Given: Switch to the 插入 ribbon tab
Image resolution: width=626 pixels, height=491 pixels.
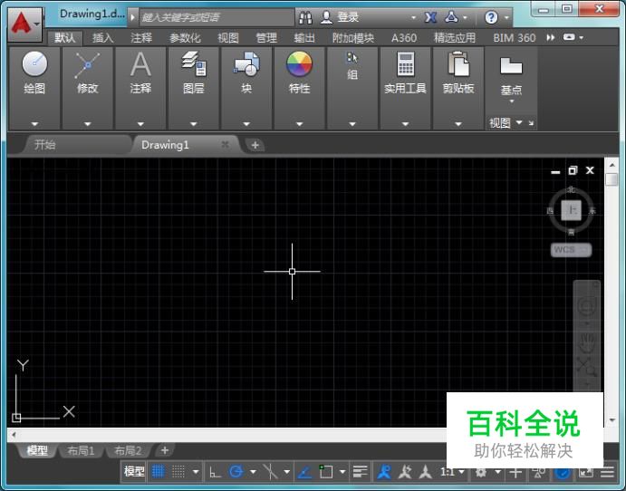Looking at the screenshot, I should (x=103, y=38).
